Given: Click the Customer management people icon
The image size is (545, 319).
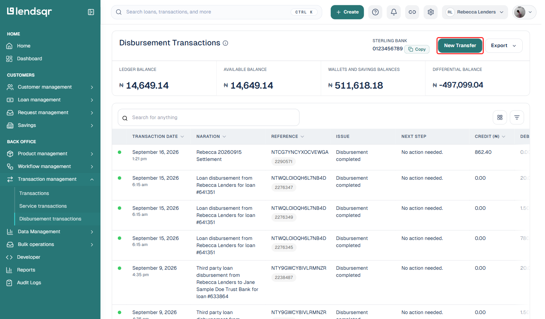Looking at the screenshot, I should [x=10, y=87].
